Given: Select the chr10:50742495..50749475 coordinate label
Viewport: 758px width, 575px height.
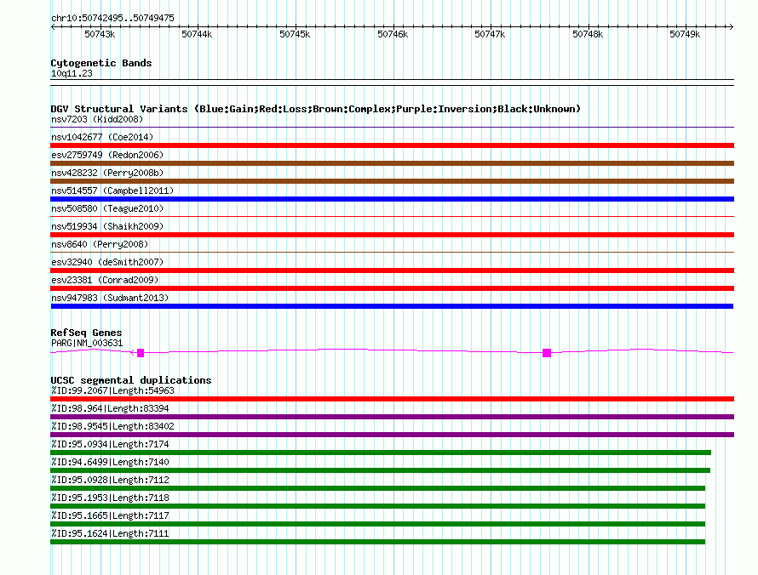Looking at the screenshot, I should click(x=112, y=18).
